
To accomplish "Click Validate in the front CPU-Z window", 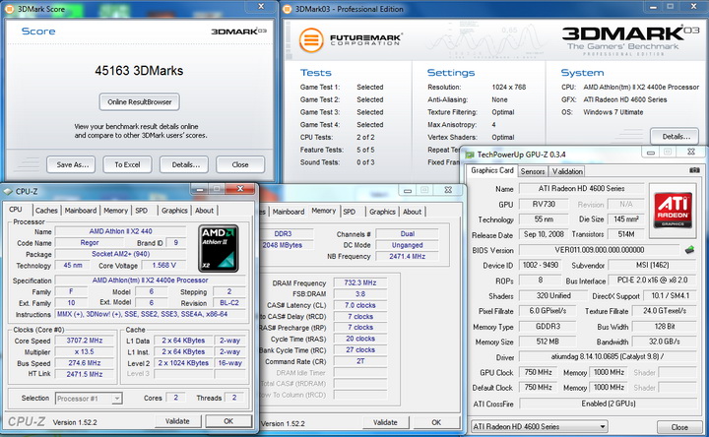I will coord(177,421).
